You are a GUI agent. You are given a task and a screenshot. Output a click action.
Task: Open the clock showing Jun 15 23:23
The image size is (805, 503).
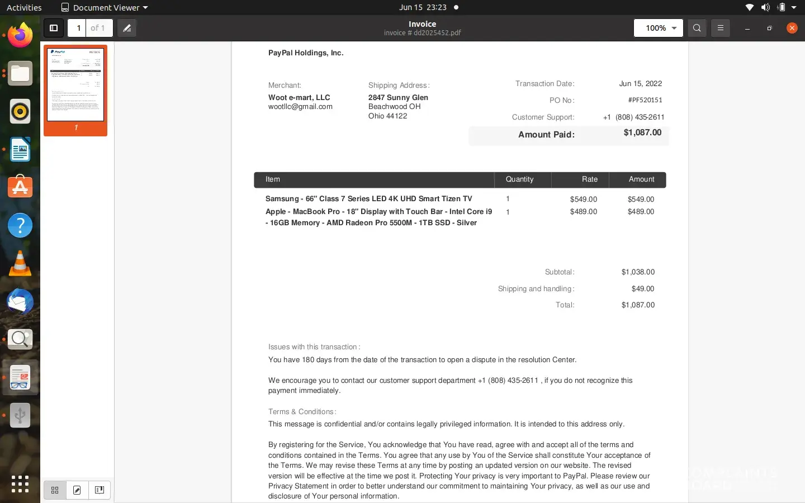pyautogui.click(x=423, y=7)
